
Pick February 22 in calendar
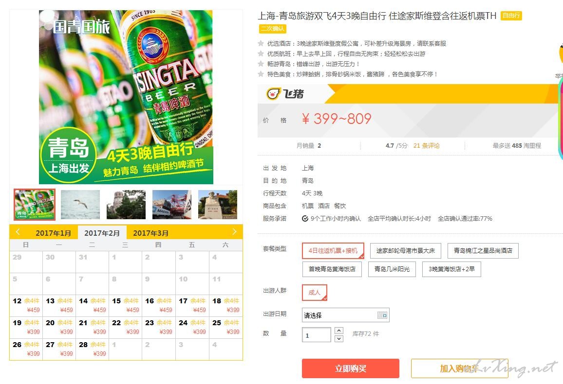click(125, 328)
